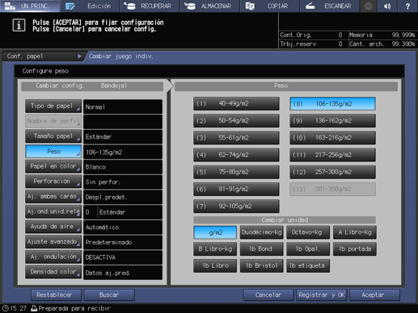Image resolution: width=418 pixels, height=313 pixels.
Task: Choose the A Libro-kg unit
Action: (355, 232)
